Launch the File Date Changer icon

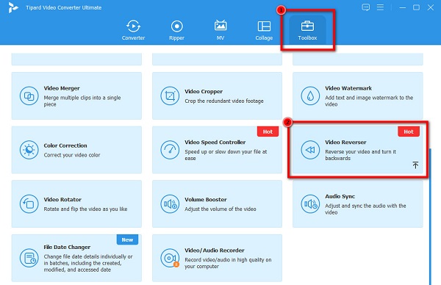pos(29,258)
